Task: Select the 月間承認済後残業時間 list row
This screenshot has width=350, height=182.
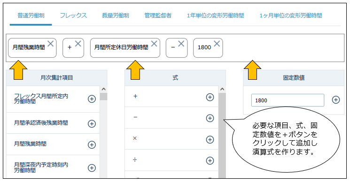Action: coord(53,123)
